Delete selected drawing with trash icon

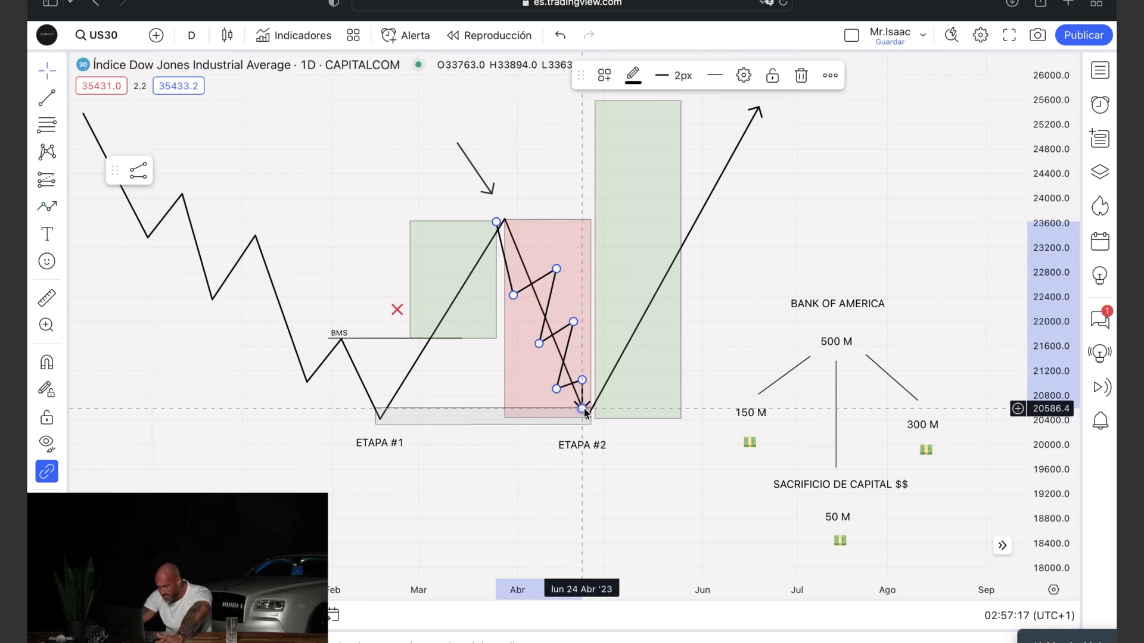(801, 76)
